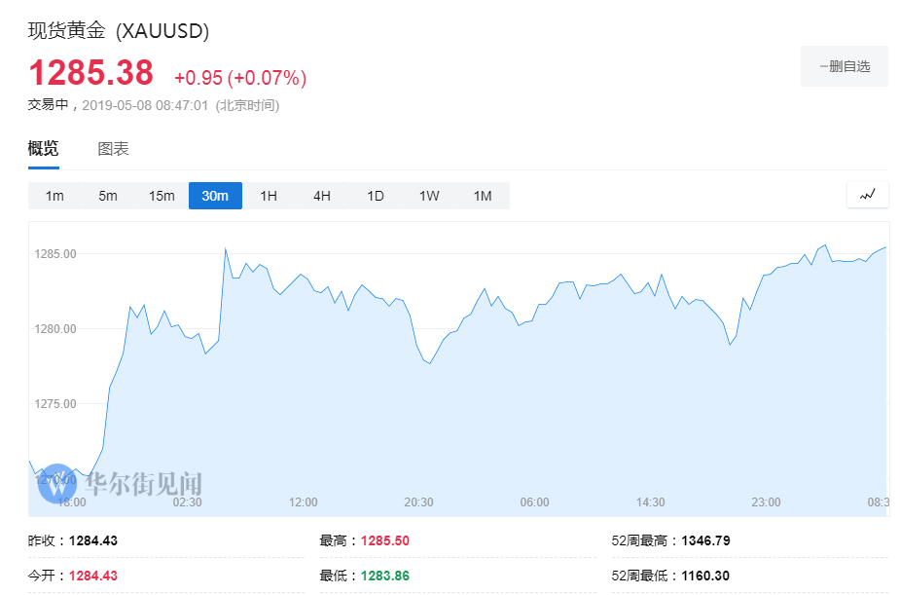This screenshot has width=900, height=595.
Task: Click the Wallstreetcn watermark logo on the chart
Action: click(x=58, y=484)
